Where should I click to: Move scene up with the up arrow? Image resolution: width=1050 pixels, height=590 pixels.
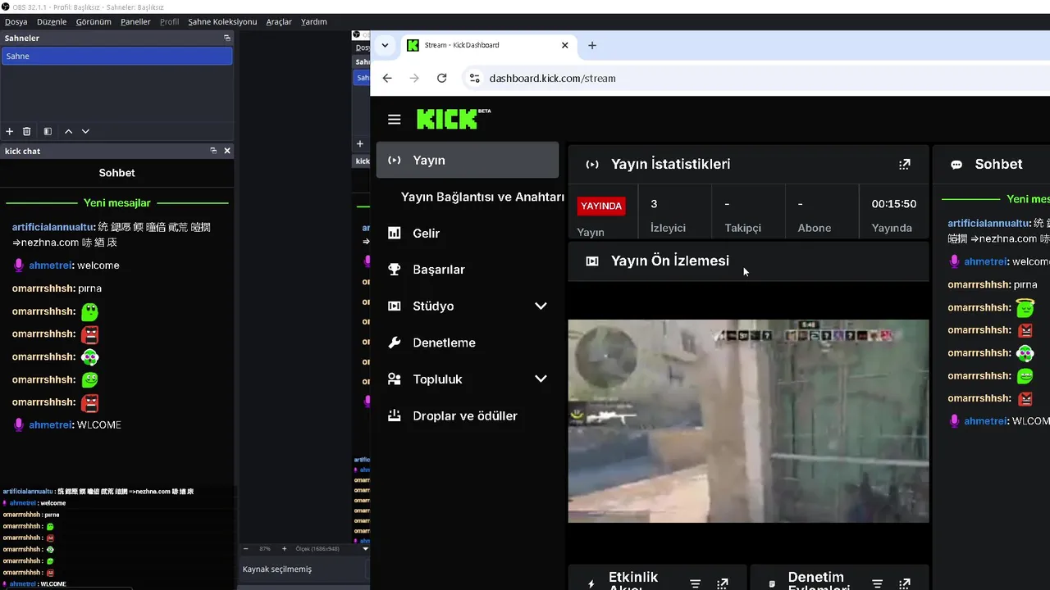click(68, 131)
